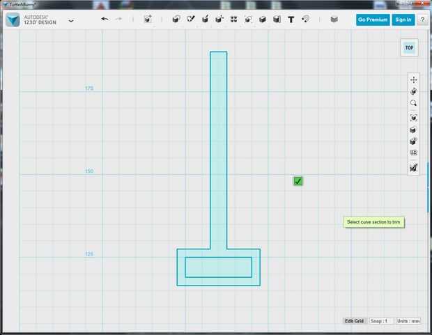
Task: Select the Pattern tool icon
Action: (x=233, y=19)
